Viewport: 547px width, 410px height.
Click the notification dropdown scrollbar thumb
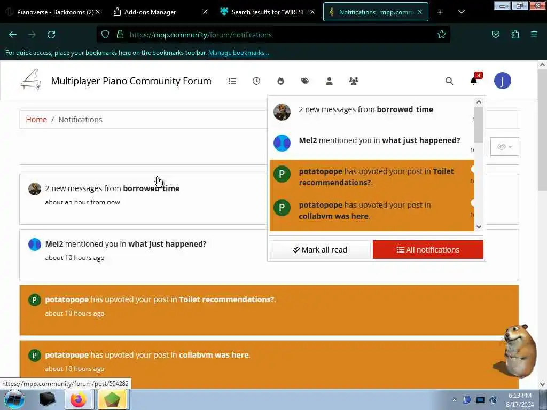click(x=479, y=124)
